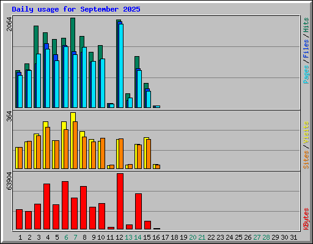Click the Visits legend label

(x=306, y=132)
